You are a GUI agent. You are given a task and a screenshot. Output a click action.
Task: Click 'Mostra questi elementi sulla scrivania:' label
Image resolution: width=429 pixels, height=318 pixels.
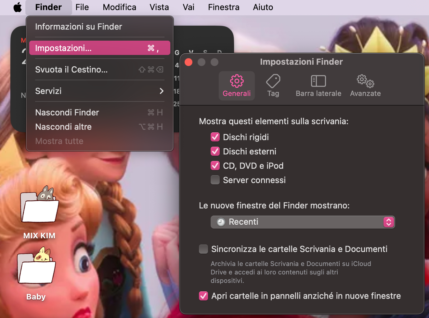click(x=274, y=121)
